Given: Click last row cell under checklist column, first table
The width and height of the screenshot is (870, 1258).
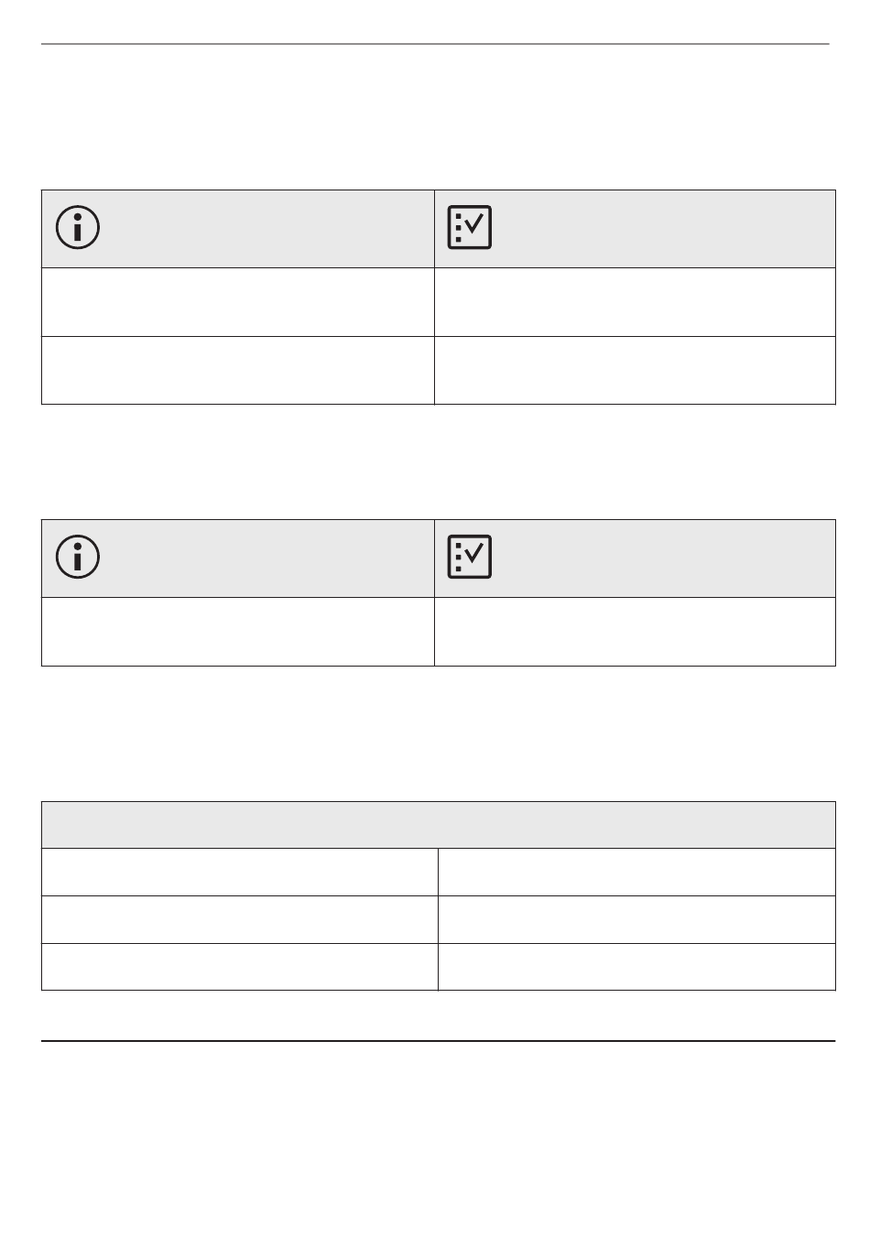Looking at the screenshot, I should coord(635,370).
